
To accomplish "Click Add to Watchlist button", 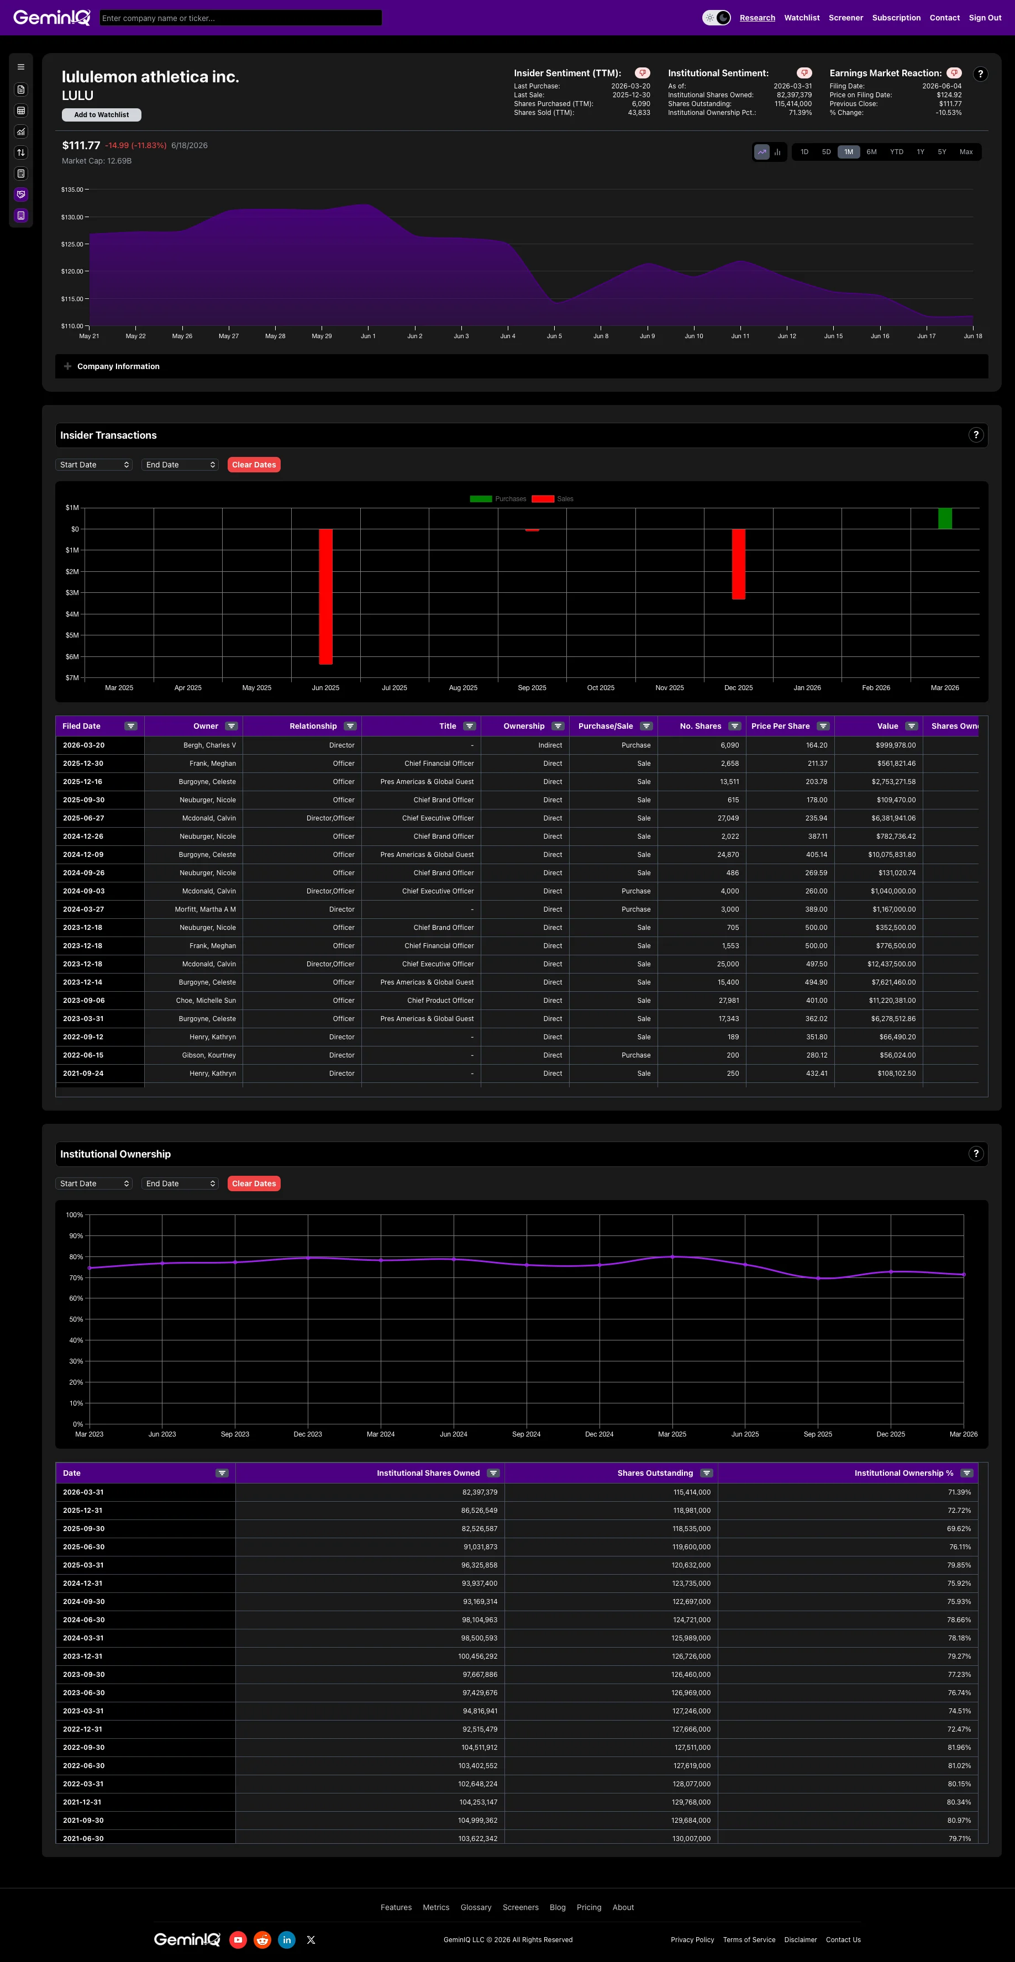I will (101, 115).
